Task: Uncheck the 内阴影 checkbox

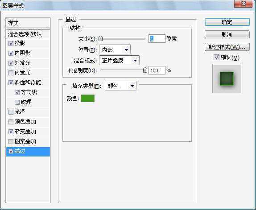Action: pos(11,53)
